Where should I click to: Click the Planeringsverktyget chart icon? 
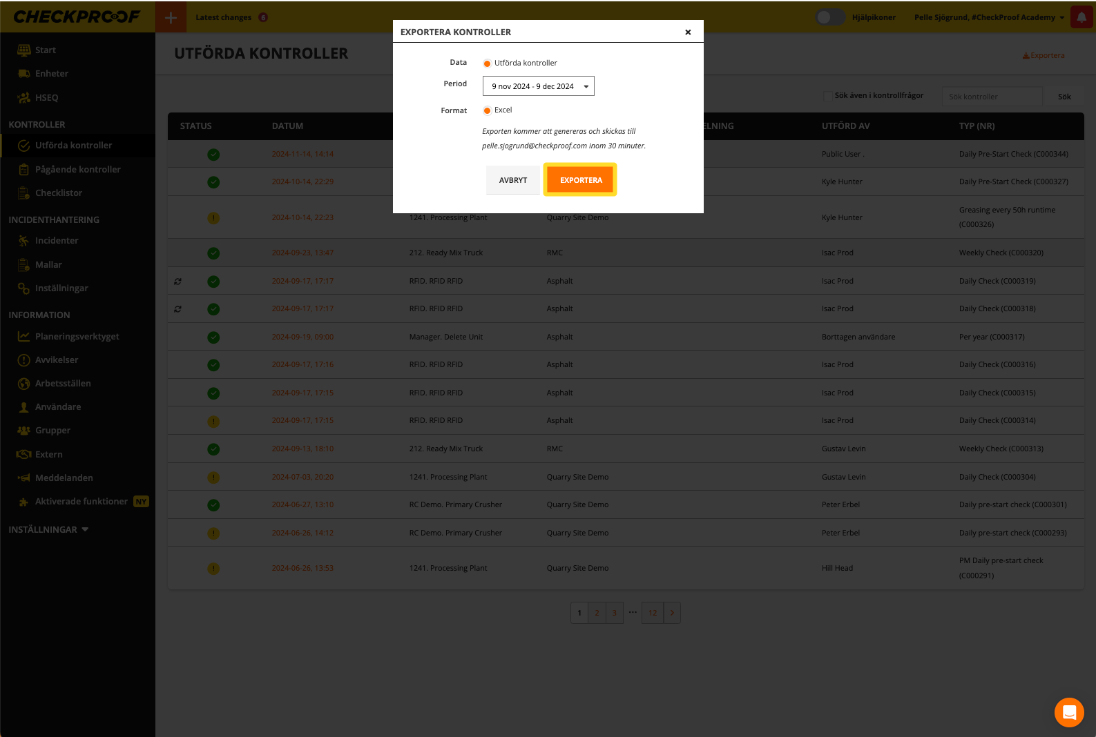[23, 337]
